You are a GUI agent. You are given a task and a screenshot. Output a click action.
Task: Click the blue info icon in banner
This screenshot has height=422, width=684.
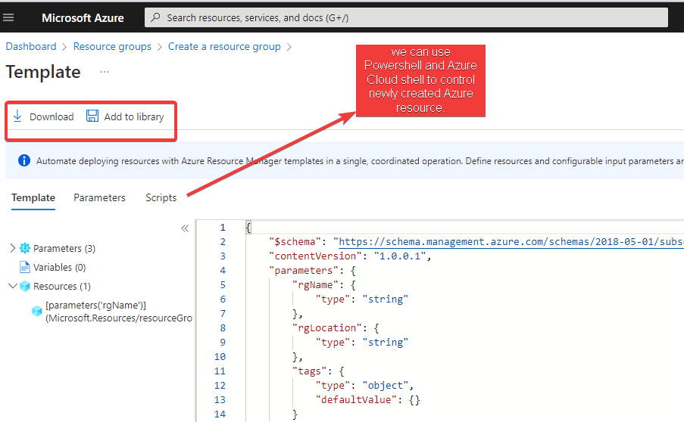24,160
